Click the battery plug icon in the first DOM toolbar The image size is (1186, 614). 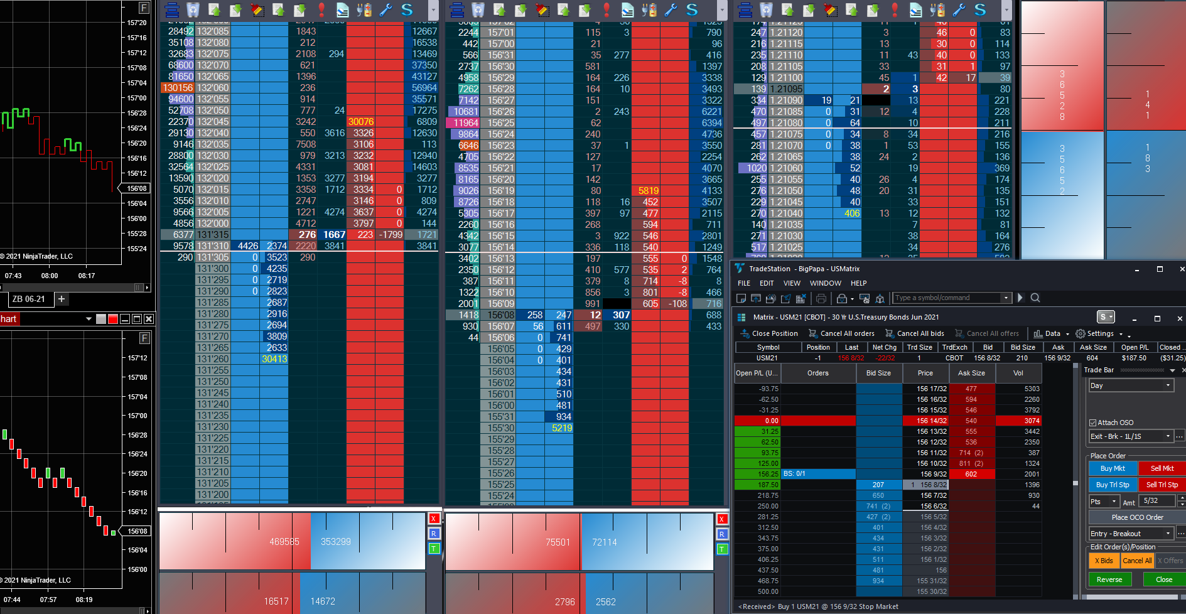pyautogui.click(x=364, y=9)
